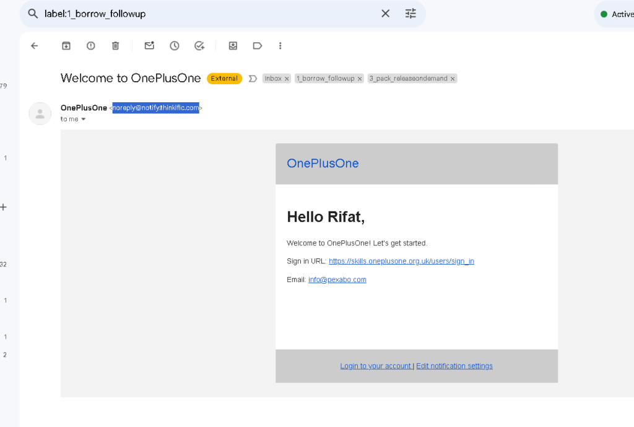Open the 3_pack_releaseondemand label chip
Screen dimensions: 634x427
409,79
